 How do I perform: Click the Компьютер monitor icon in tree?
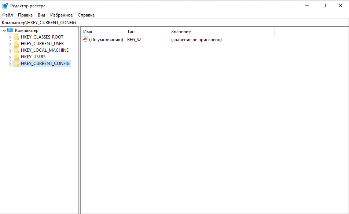(x=10, y=30)
